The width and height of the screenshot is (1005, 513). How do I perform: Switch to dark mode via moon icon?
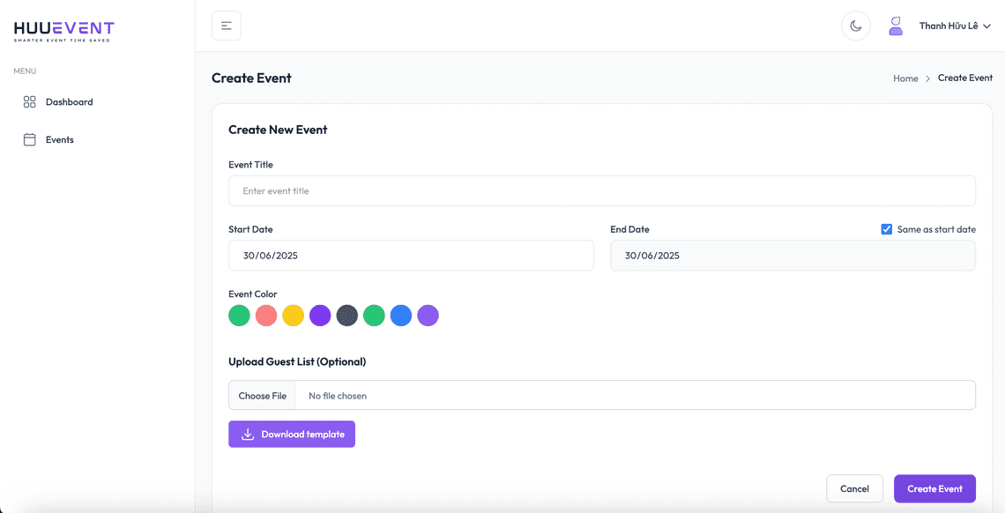tap(856, 26)
